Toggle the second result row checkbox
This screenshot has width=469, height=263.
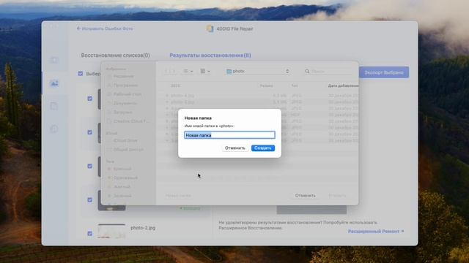tap(89, 132)
